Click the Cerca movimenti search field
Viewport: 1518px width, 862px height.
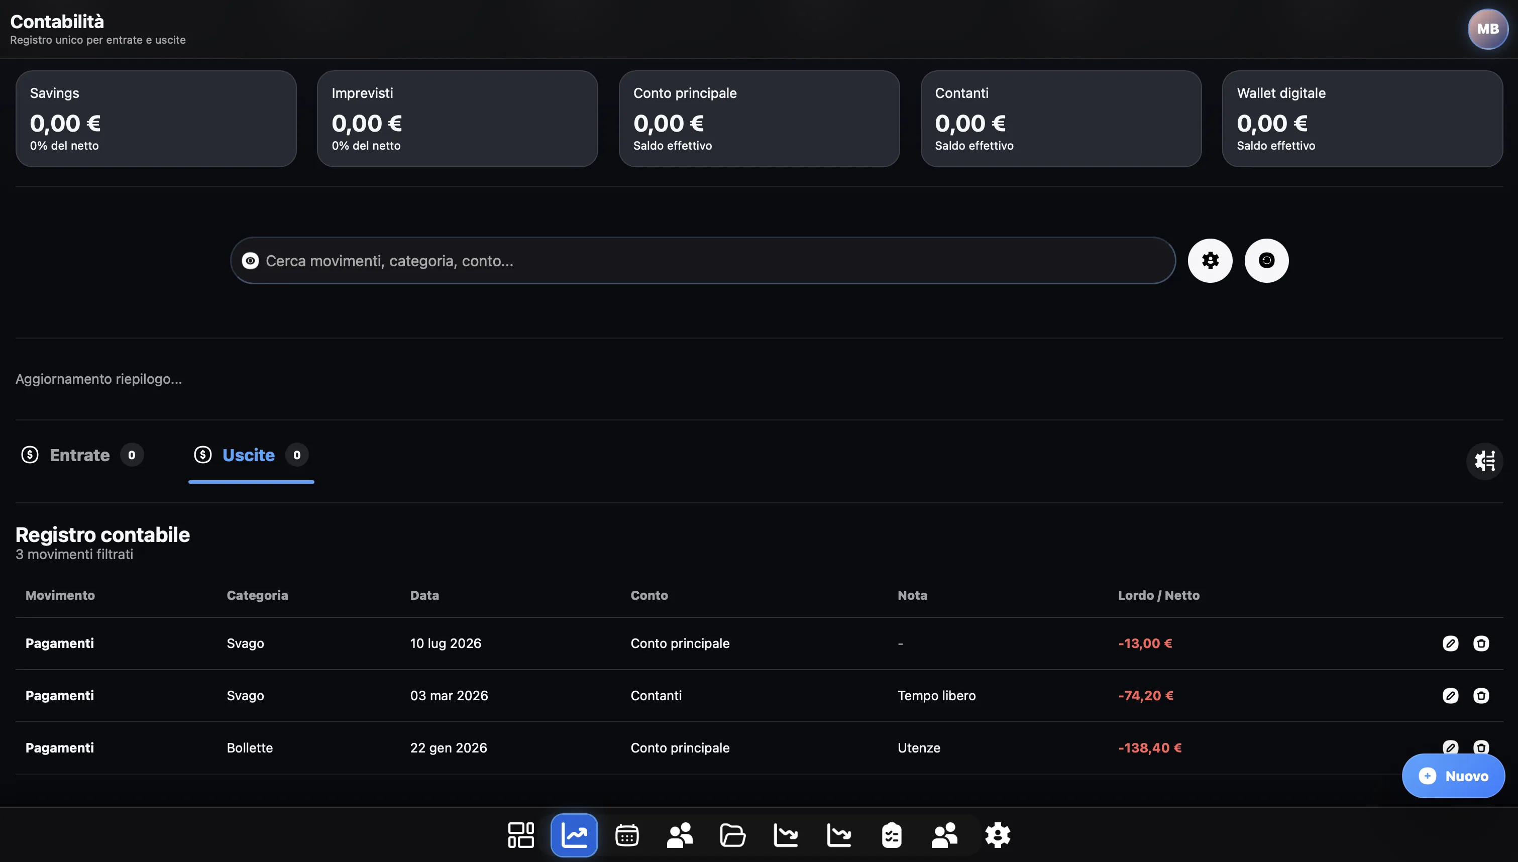point(702,261)
